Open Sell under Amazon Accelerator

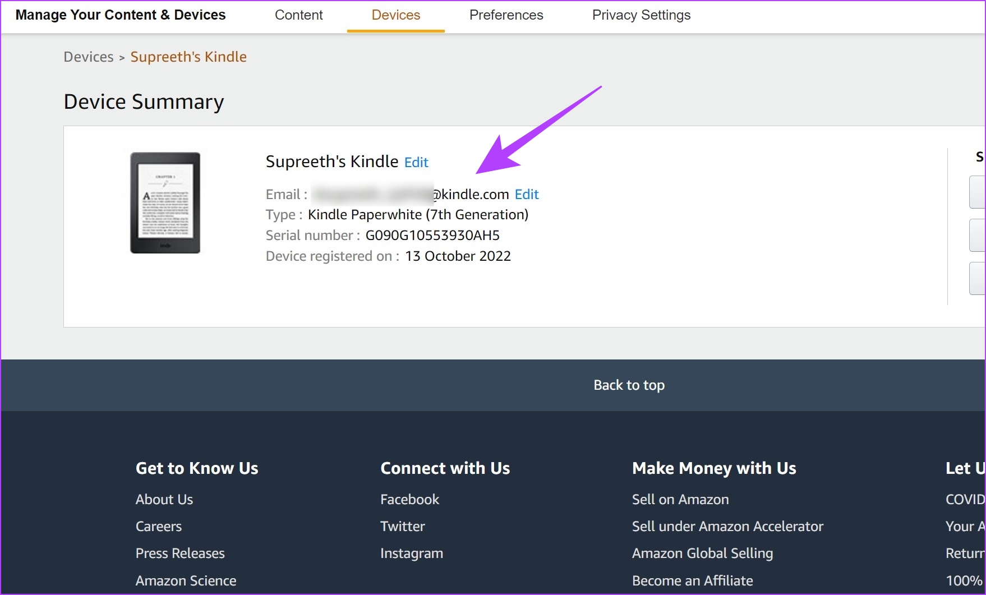tap(727, 527)
